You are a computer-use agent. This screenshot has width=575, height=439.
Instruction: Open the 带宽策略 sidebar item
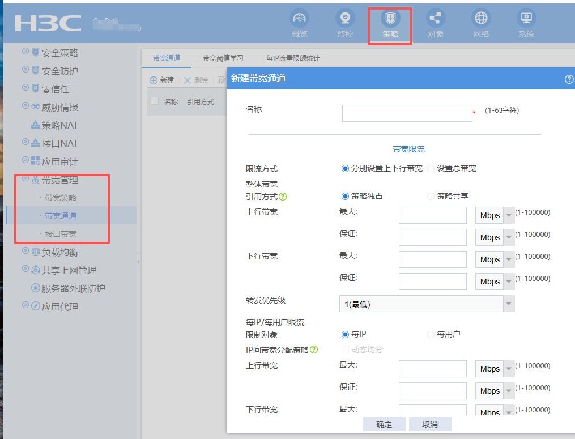(x=61, y=198)
